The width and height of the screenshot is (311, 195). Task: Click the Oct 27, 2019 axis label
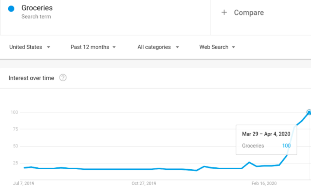[x=144, y=183]
